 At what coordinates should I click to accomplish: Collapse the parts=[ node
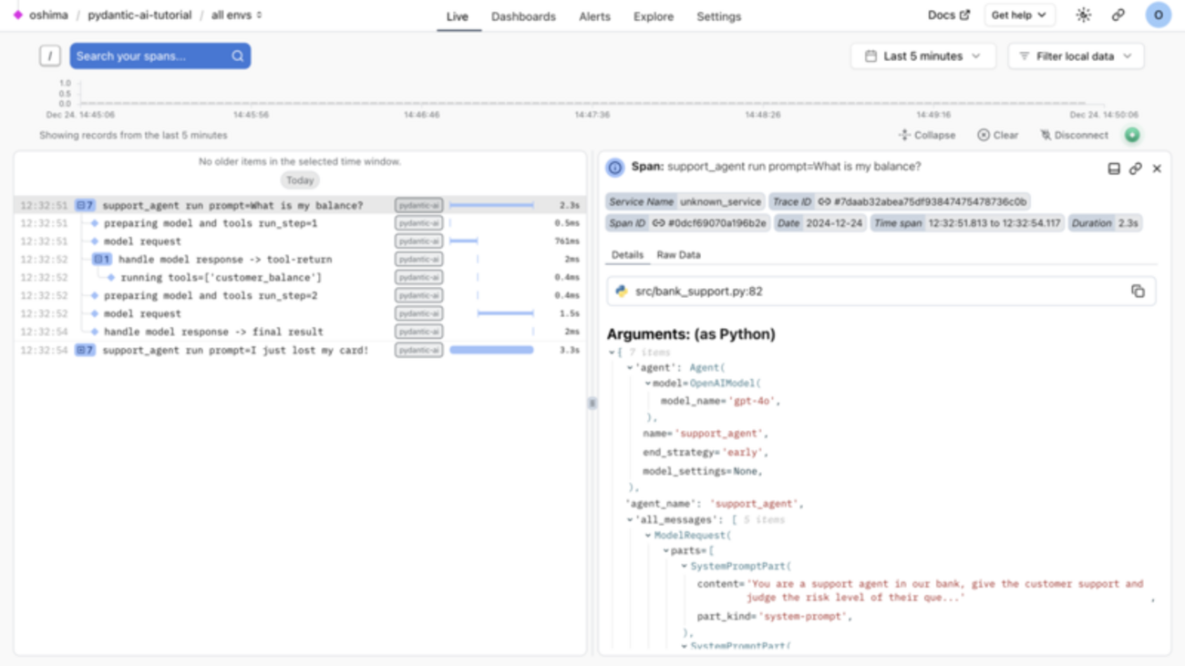(x=665, y=551)
